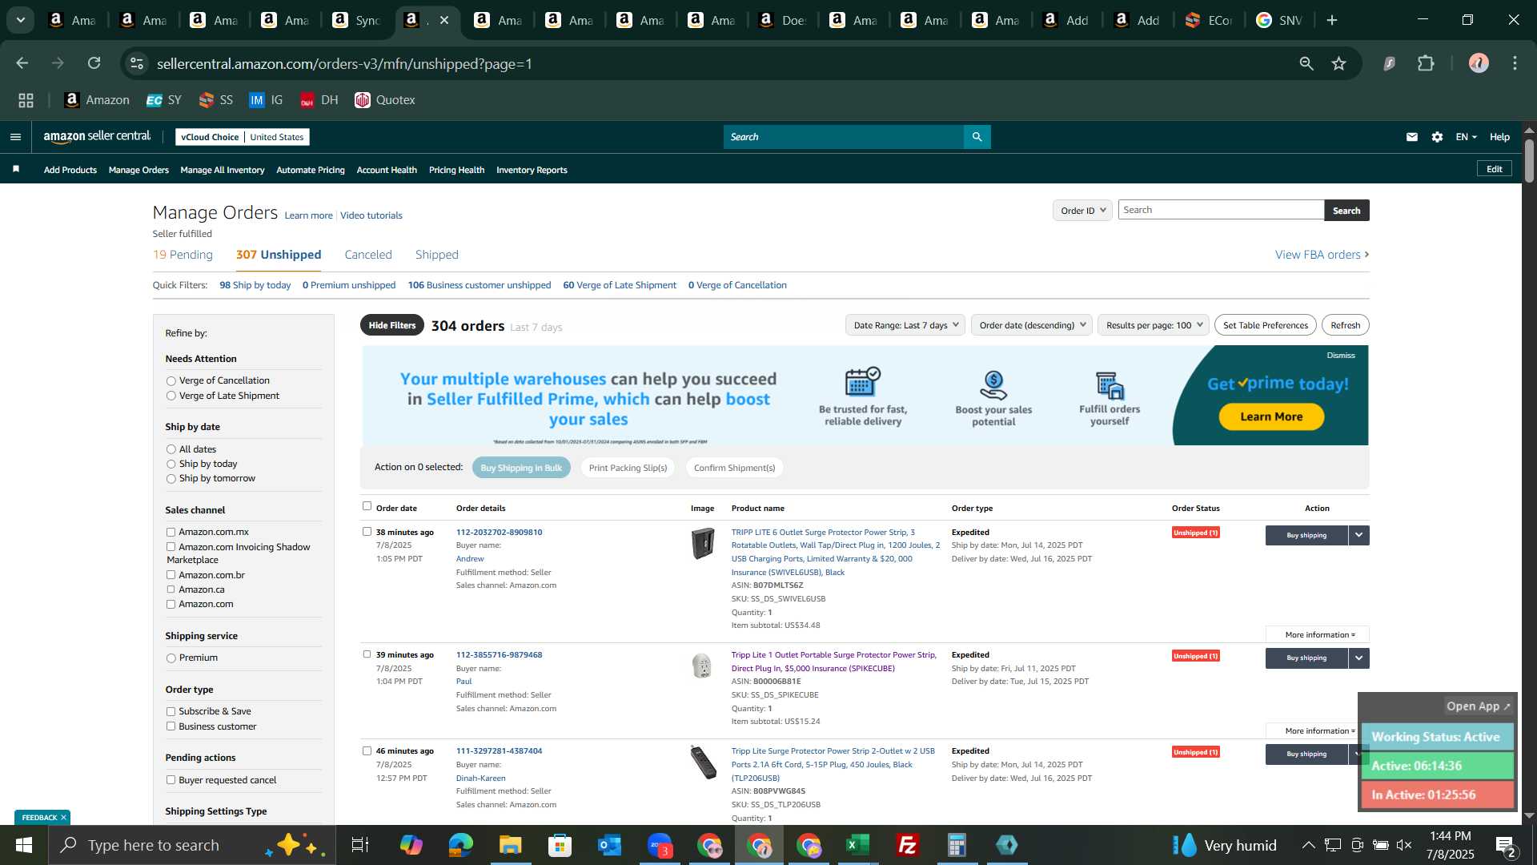The width and height of the screenshot is (1537, 865).
Task: Close the FEEDBACK tab with its X
Action: point(63,818)
